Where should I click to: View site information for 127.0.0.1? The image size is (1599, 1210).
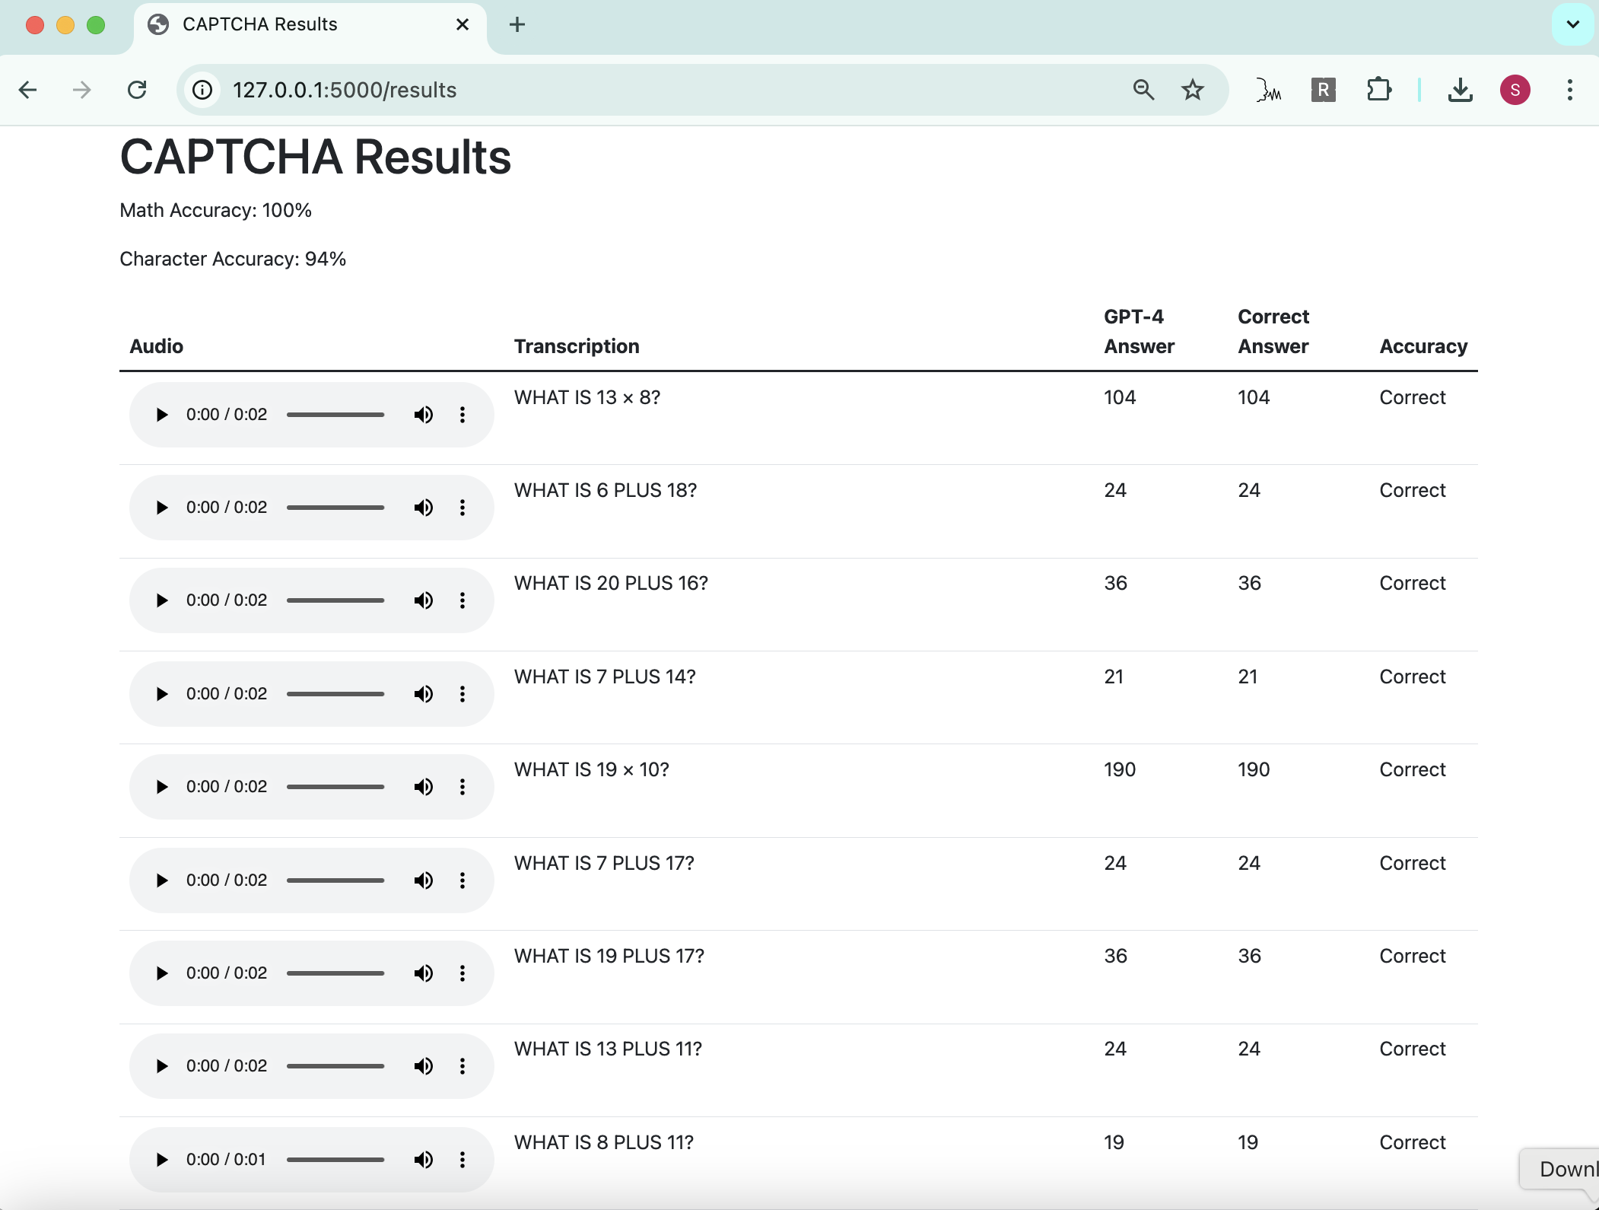point(202,90)
